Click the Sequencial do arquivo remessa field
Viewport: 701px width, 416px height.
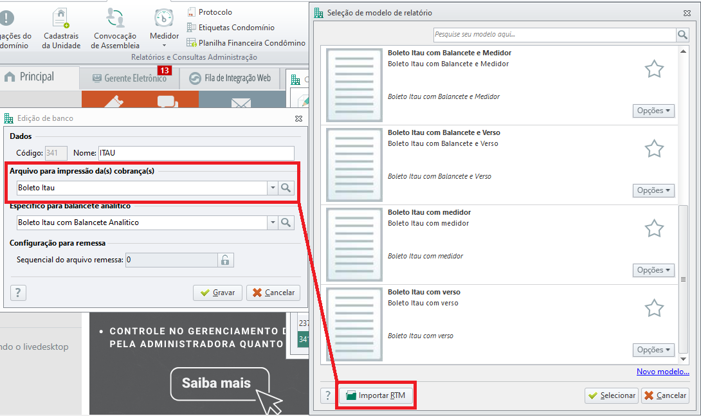click(172, 260)
